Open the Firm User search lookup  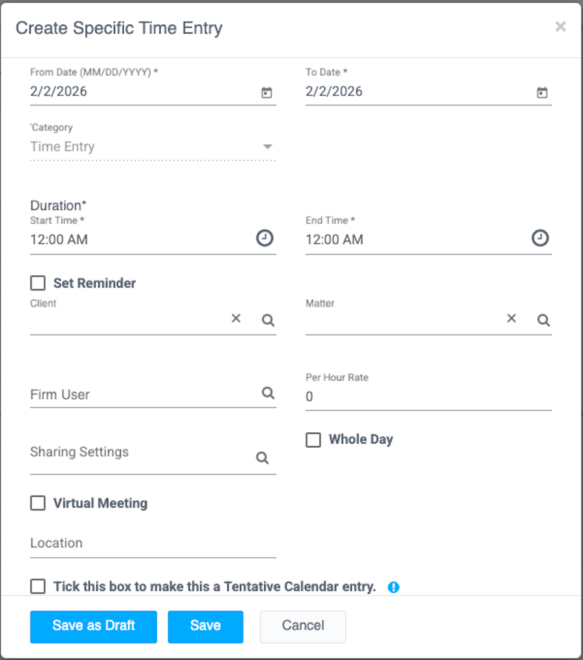[268, 393]
